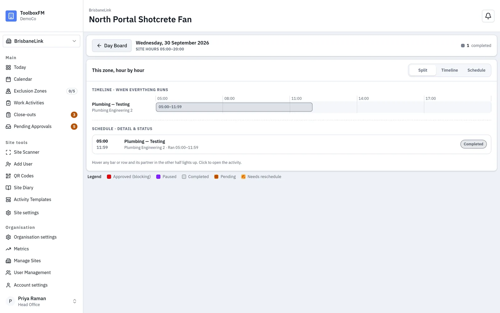
Task: Click the Completed grey legend swatch
Action: tap(184, 177)
